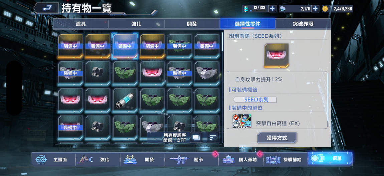
Task: Switch to the 道具 tab
Action: pyautogui.click(x=81, y=24)
